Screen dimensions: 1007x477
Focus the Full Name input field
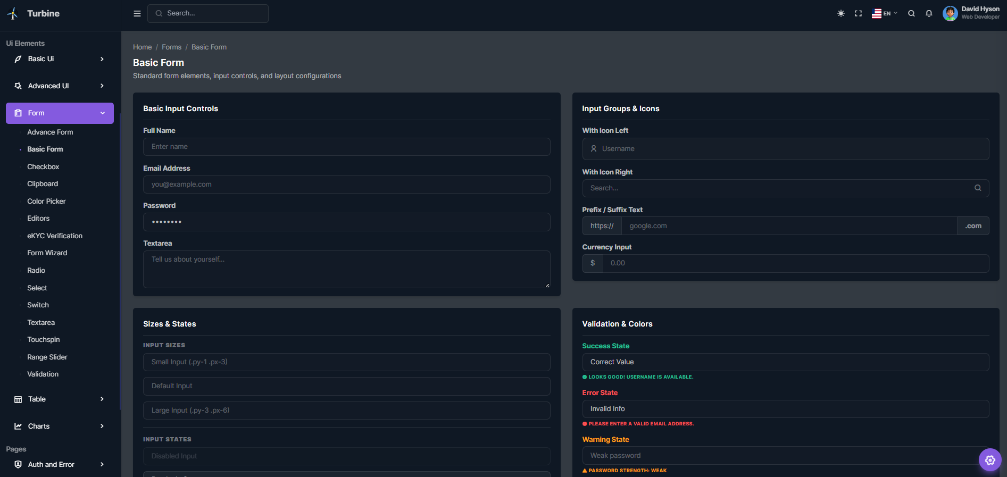point(346,147)
